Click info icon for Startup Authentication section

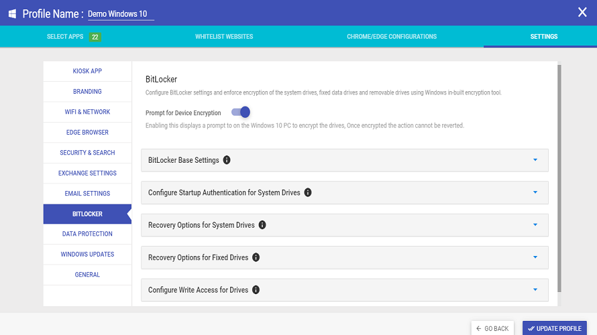[x=308, y=192]
